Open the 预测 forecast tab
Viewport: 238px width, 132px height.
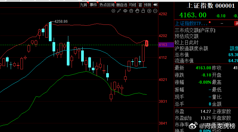148,5
